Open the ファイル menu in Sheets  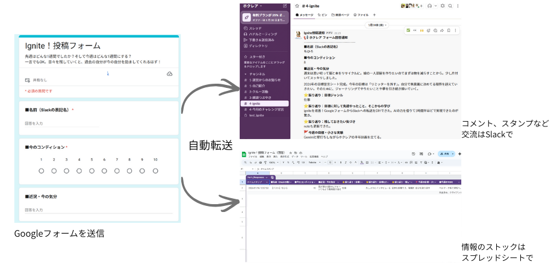pyautogui.click(x=253, y=157)
